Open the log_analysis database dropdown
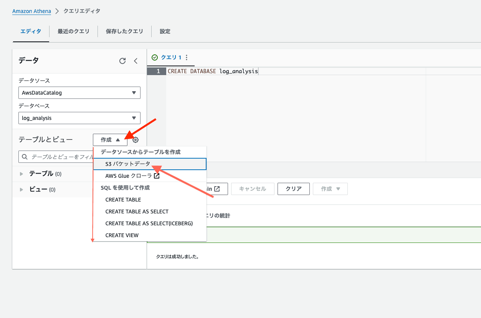Image resolution: width=481 pixels, height=318 pixels. [79, 118]
